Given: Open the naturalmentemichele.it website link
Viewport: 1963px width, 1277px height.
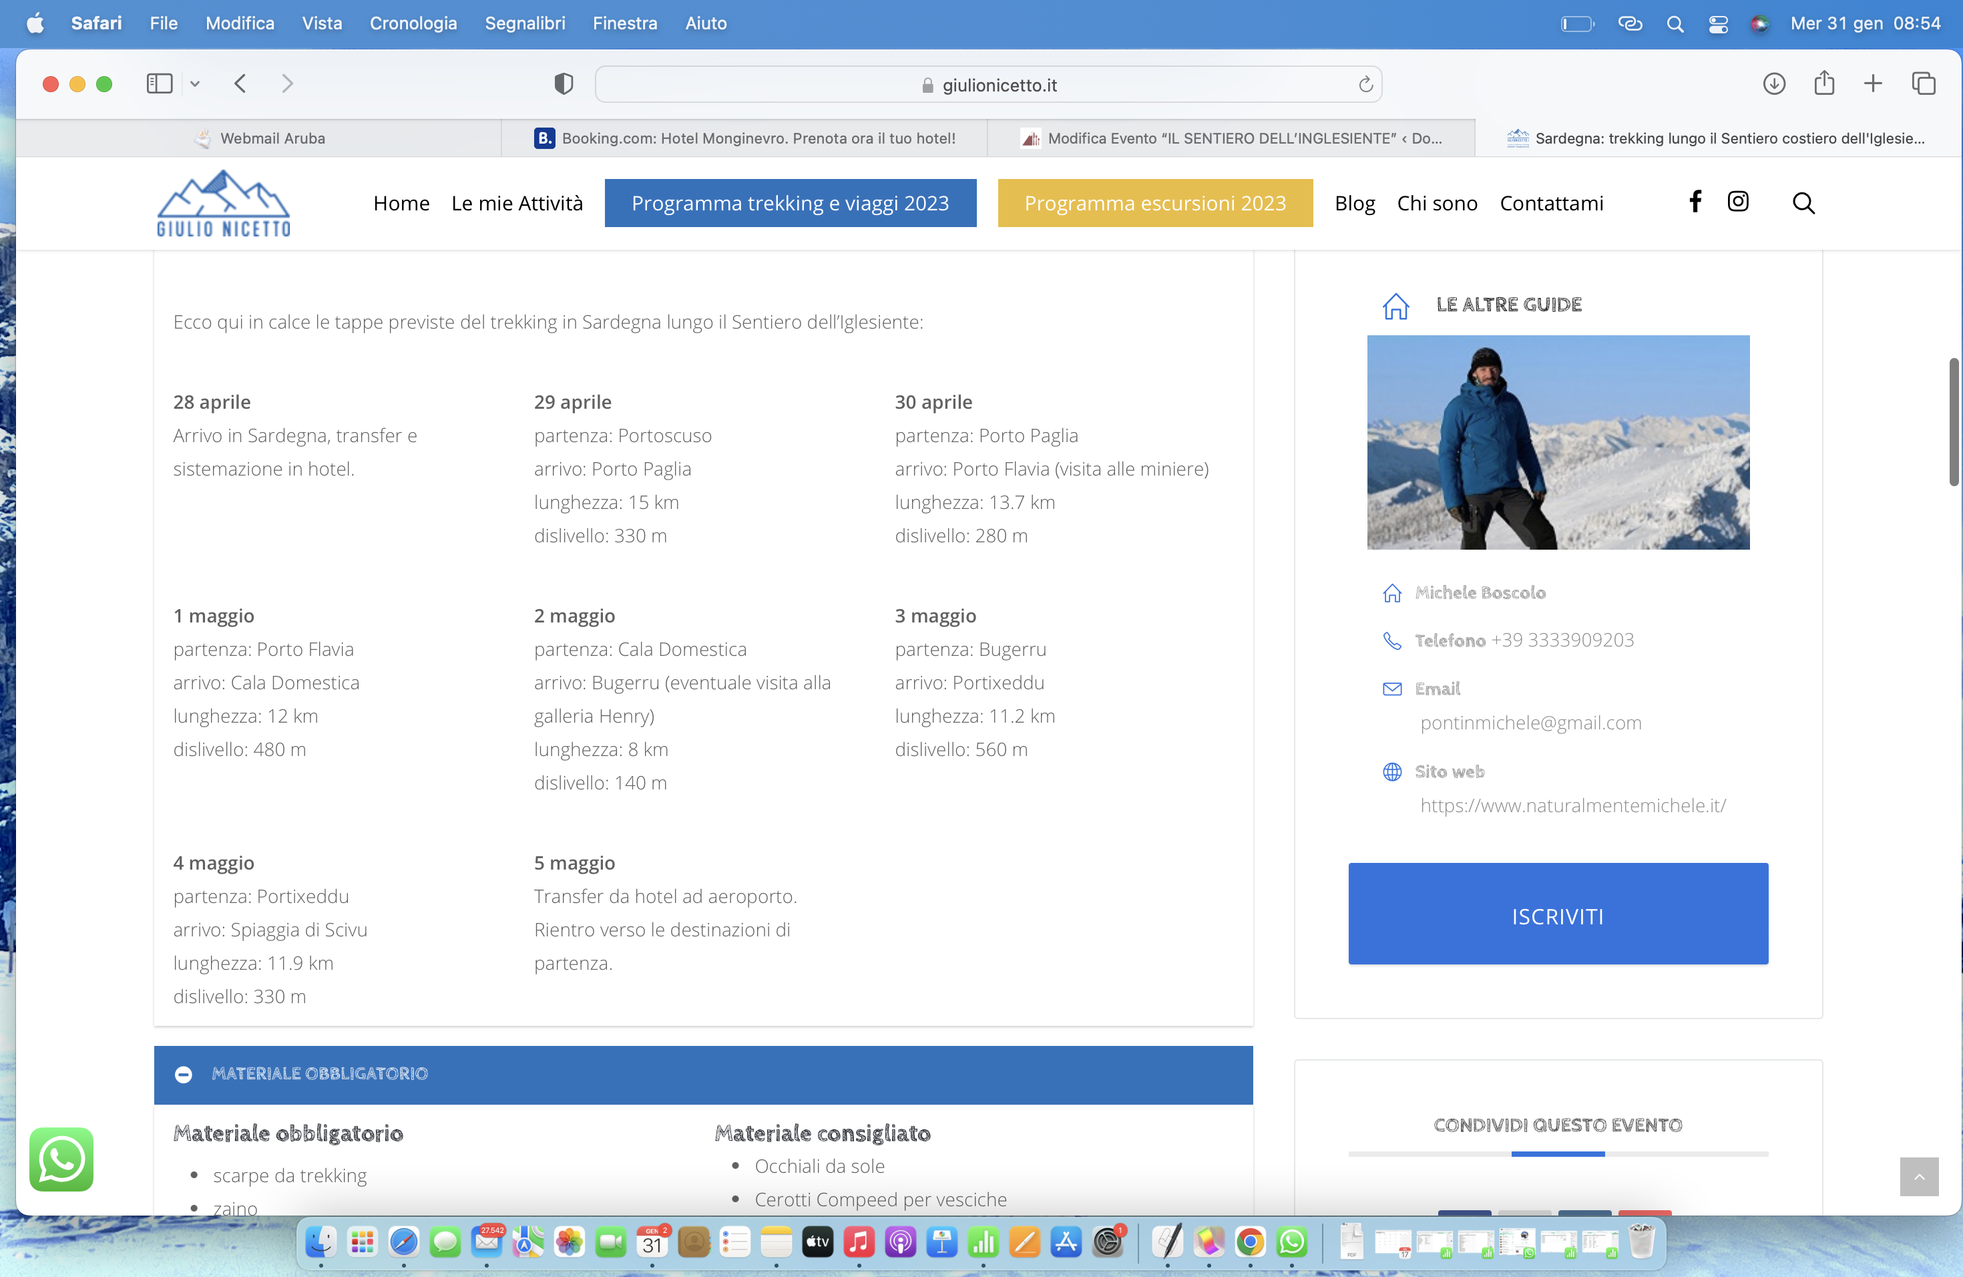Looking at the screenshot, I should 1573,805.
